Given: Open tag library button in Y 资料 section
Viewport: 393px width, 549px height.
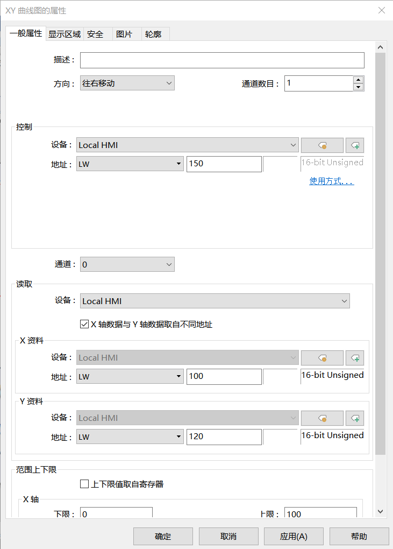Looking at the screenshot, I should [322, 418].
